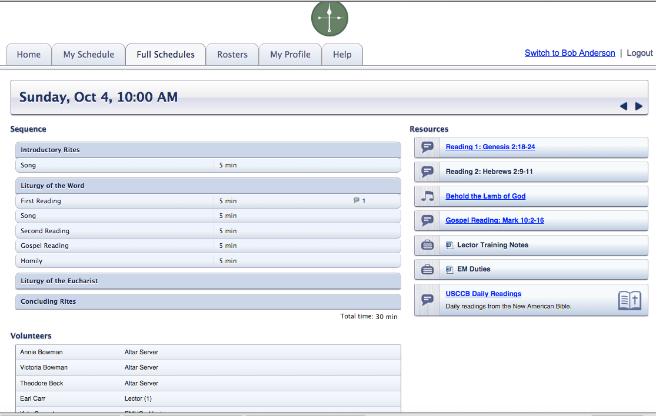Click the clock cross logo at top
Image resolution: width=656 pixels, height=416 pixels.
point(329,18)
